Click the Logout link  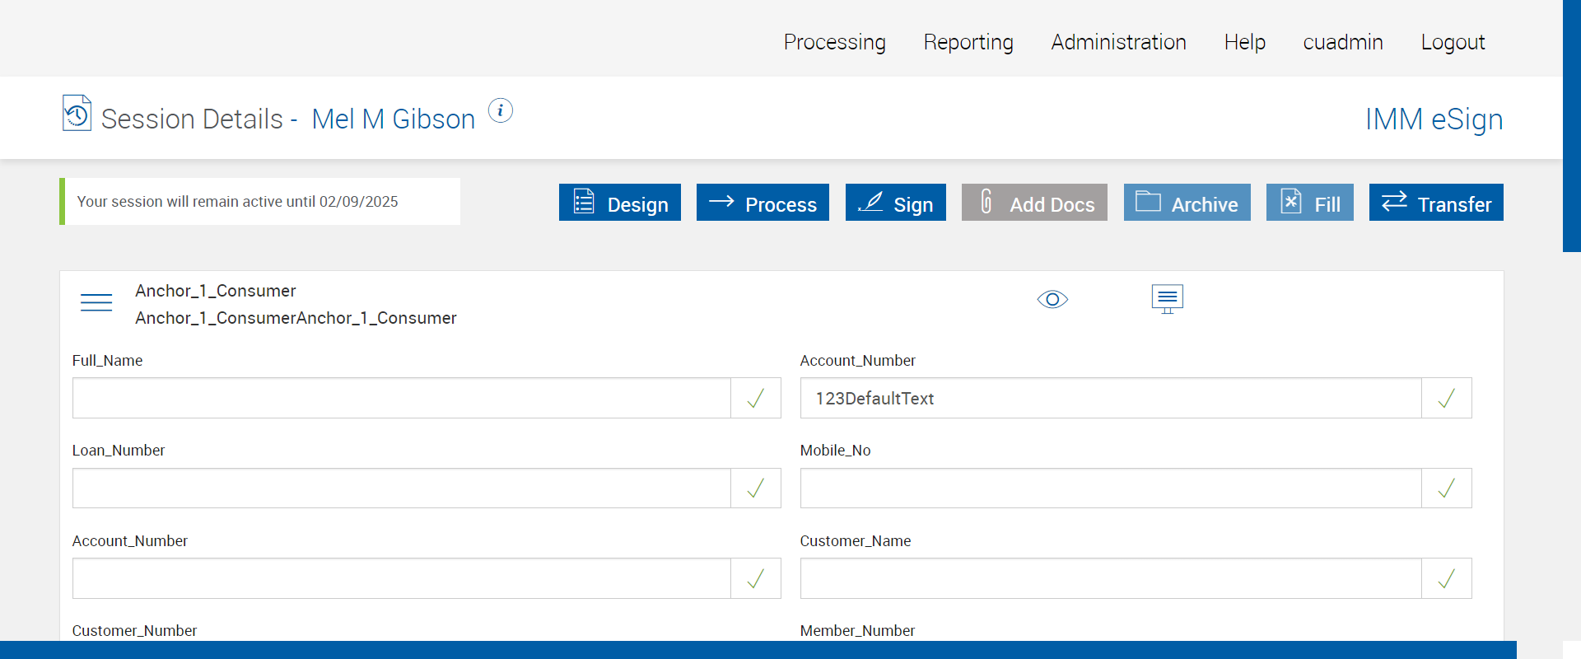pos(1453,42)
